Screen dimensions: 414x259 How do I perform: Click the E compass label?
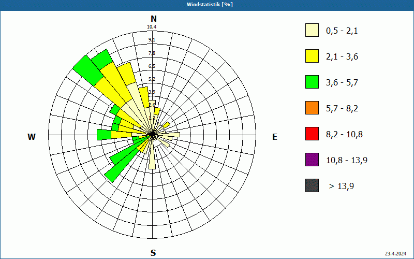coord(275,137)
